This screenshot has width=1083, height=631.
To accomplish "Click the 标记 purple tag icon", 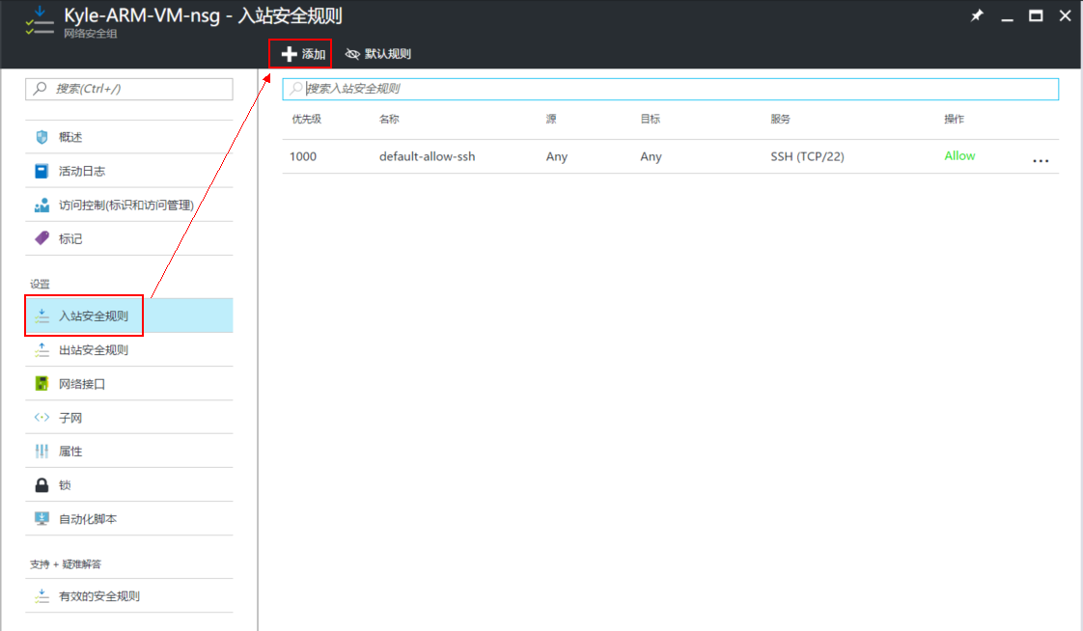I will [42, 238].
